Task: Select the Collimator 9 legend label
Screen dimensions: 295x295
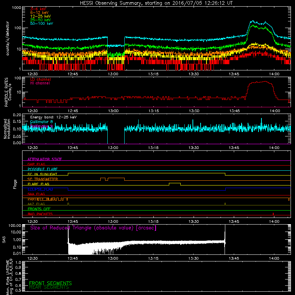Action: click(41, 126)
